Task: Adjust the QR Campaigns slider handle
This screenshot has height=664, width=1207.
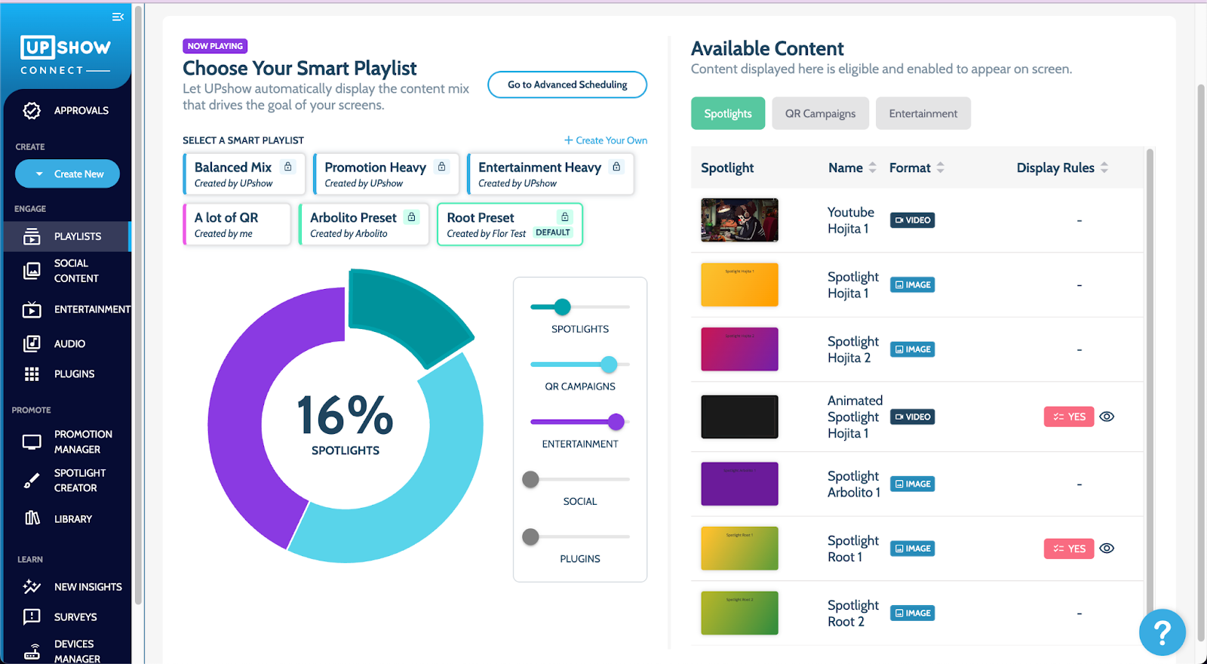Action: click(609, 364)
